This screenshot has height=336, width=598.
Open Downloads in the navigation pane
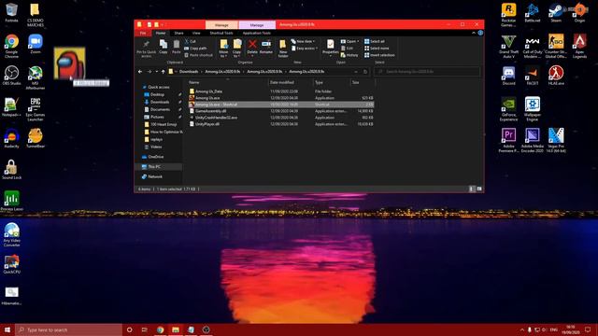160,102
